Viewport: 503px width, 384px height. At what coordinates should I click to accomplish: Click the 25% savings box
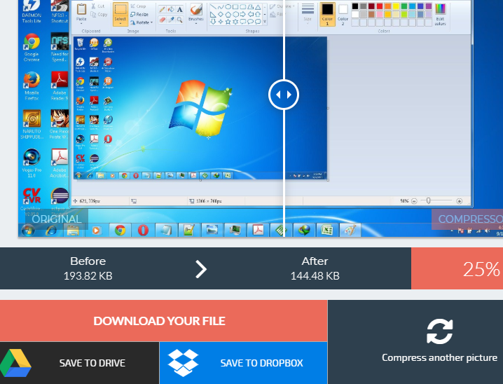coord(457,268)
